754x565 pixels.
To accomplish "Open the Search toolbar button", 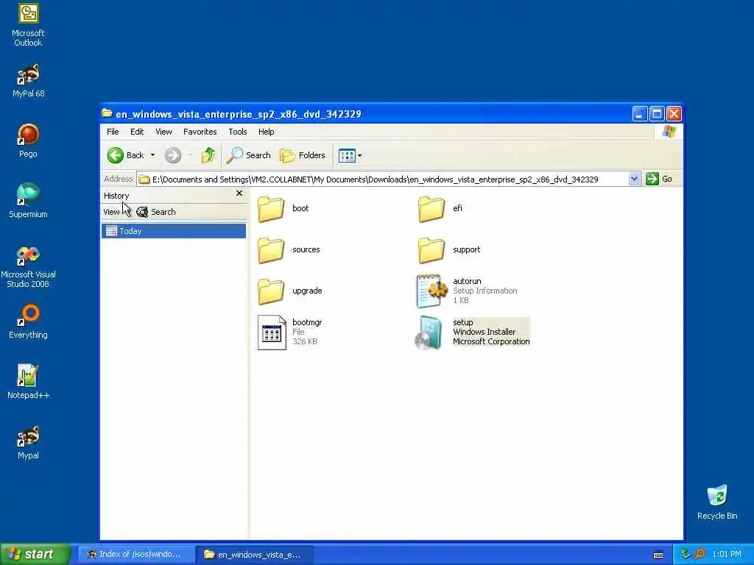I will pos(249,155).
